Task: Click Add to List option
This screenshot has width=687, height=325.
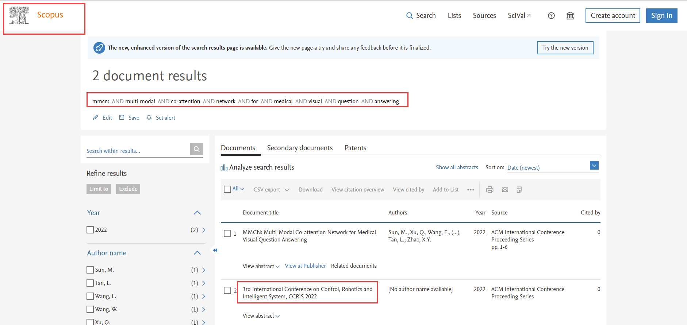Action: (x=446, y=190)
